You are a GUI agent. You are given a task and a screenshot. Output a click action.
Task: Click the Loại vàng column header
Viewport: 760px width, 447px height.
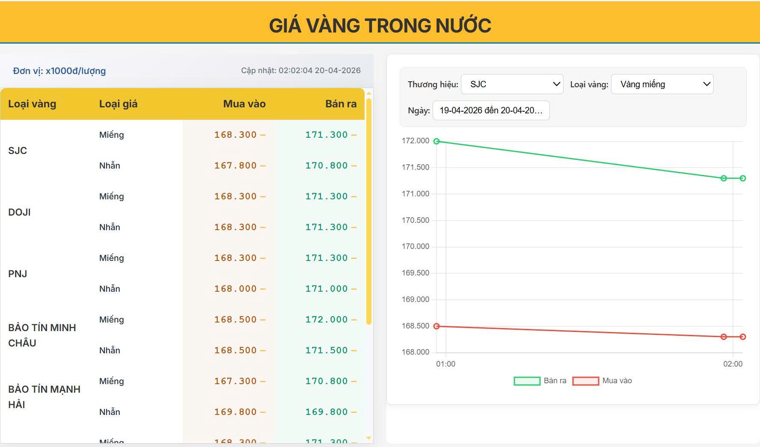pyautogui.click(x=32, y=104)
